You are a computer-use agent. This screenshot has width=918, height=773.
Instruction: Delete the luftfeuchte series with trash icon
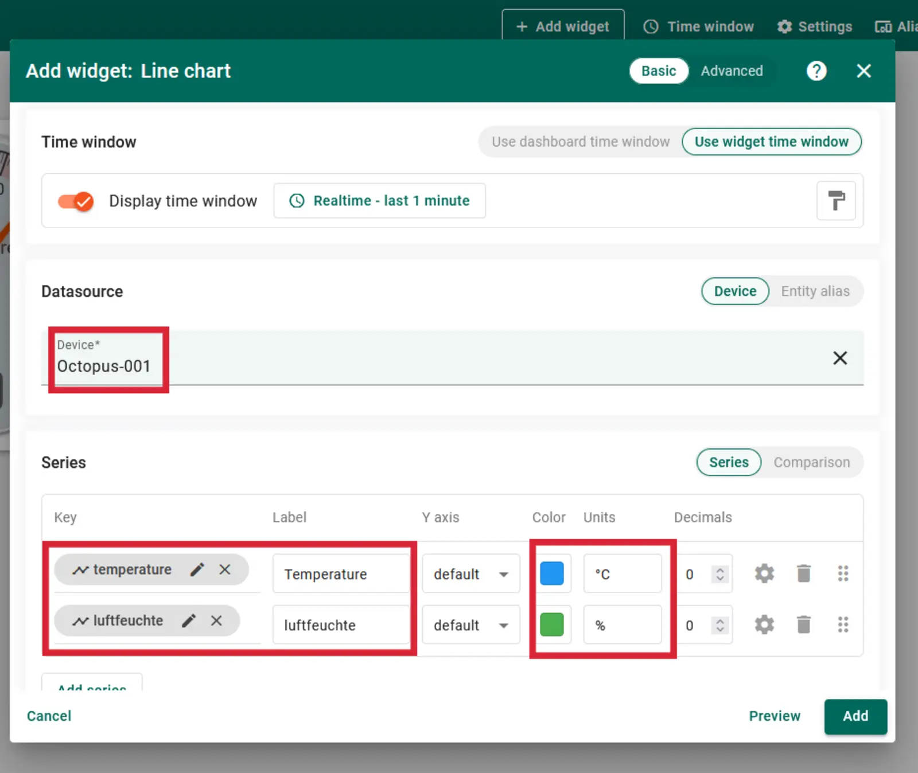point(804,624)
